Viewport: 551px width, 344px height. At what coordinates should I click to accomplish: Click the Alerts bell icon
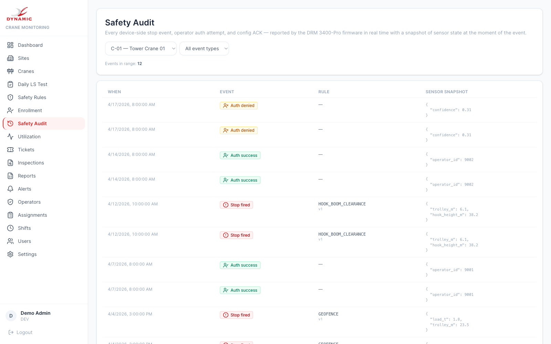(11, 189)
